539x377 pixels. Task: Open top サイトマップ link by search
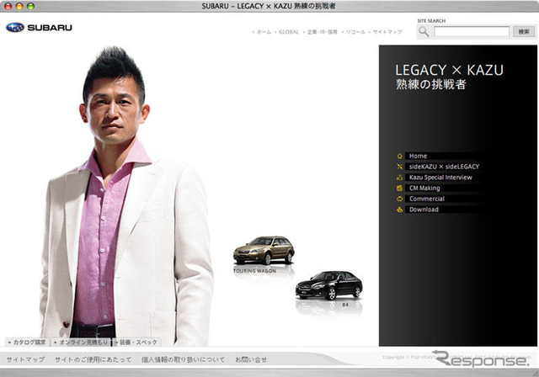(387, 32)
